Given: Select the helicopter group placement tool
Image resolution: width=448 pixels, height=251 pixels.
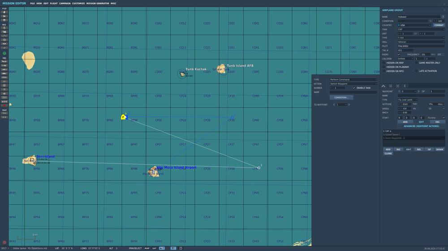Looking at the screenshot, I should (4, 66).
